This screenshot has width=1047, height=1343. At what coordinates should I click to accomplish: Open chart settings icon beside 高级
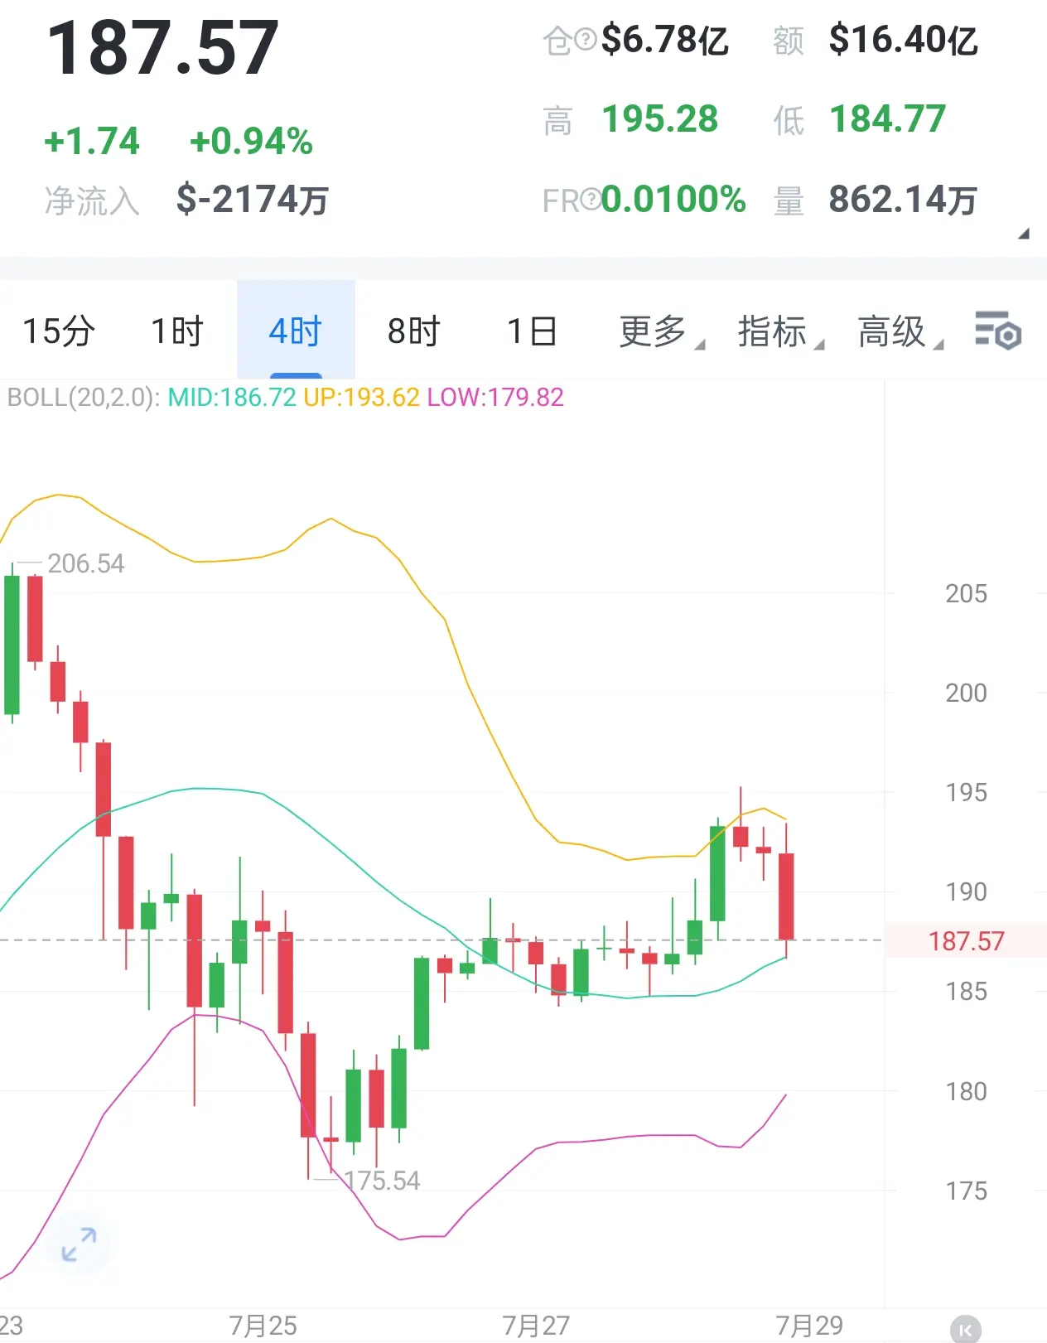997,331
